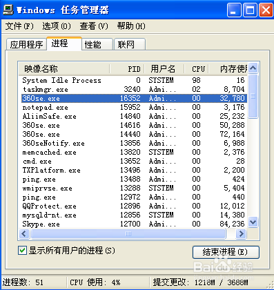This screenshot has height=290, width=274.
Task: Sort processes by PID column header
Action: [127, 68]
